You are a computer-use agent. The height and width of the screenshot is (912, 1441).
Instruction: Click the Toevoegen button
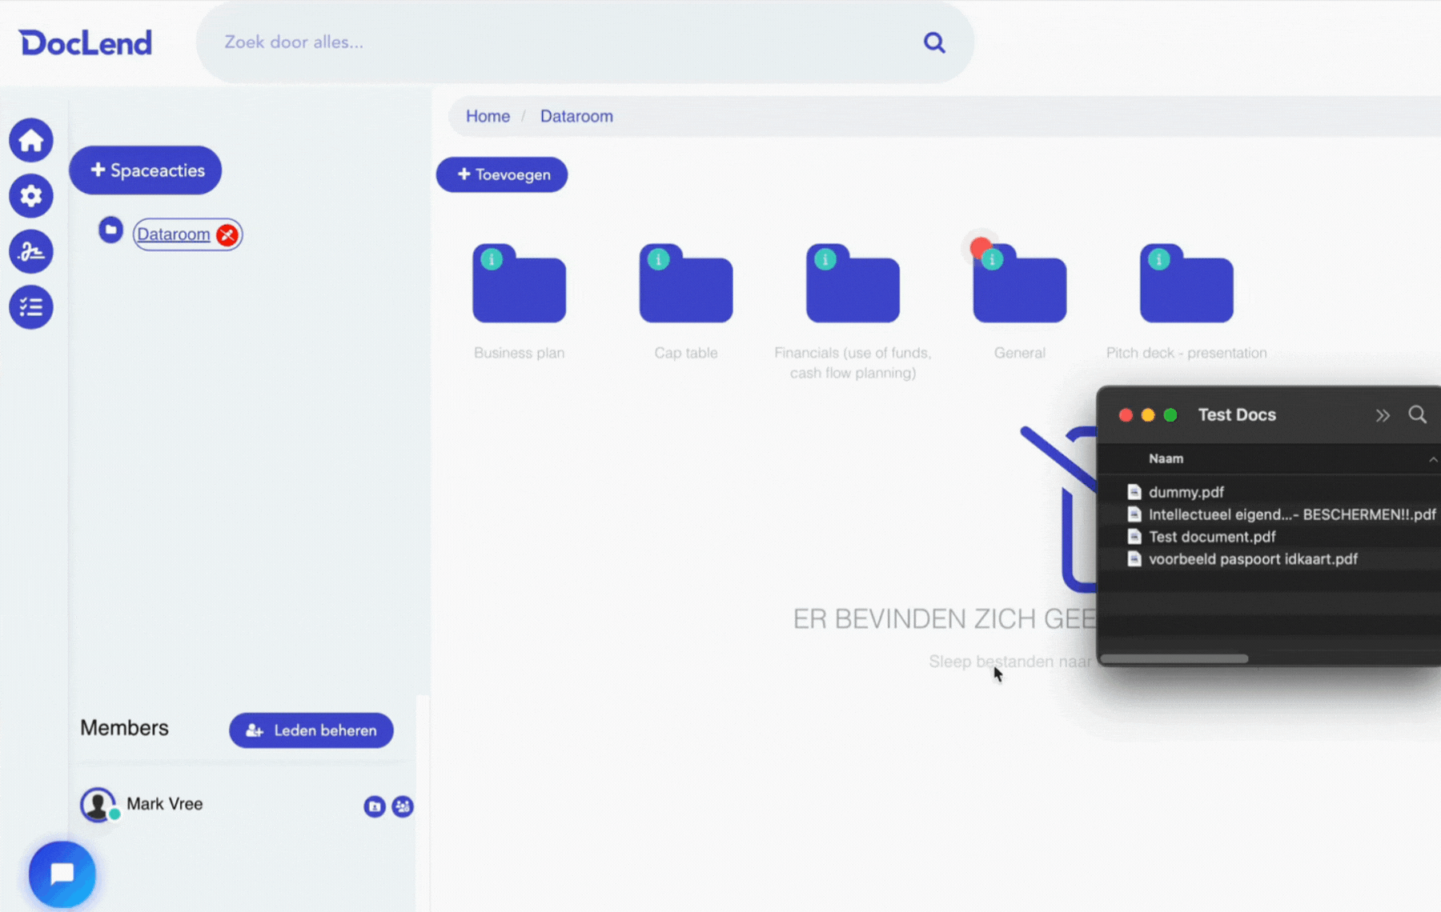point(502,174)
